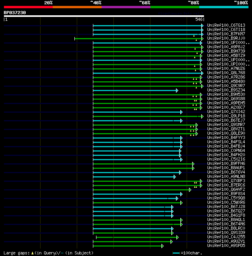Image resolution: width=252 pixels, height=256 pixels.
Task: Select the UniRef100_C5WXR6 label
Action: tap(226, 203)
